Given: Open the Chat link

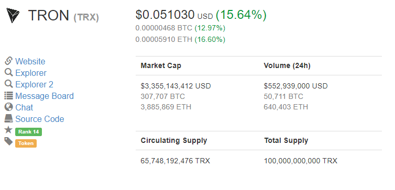Looking at the screenshot, I should [x=24, y=108].
